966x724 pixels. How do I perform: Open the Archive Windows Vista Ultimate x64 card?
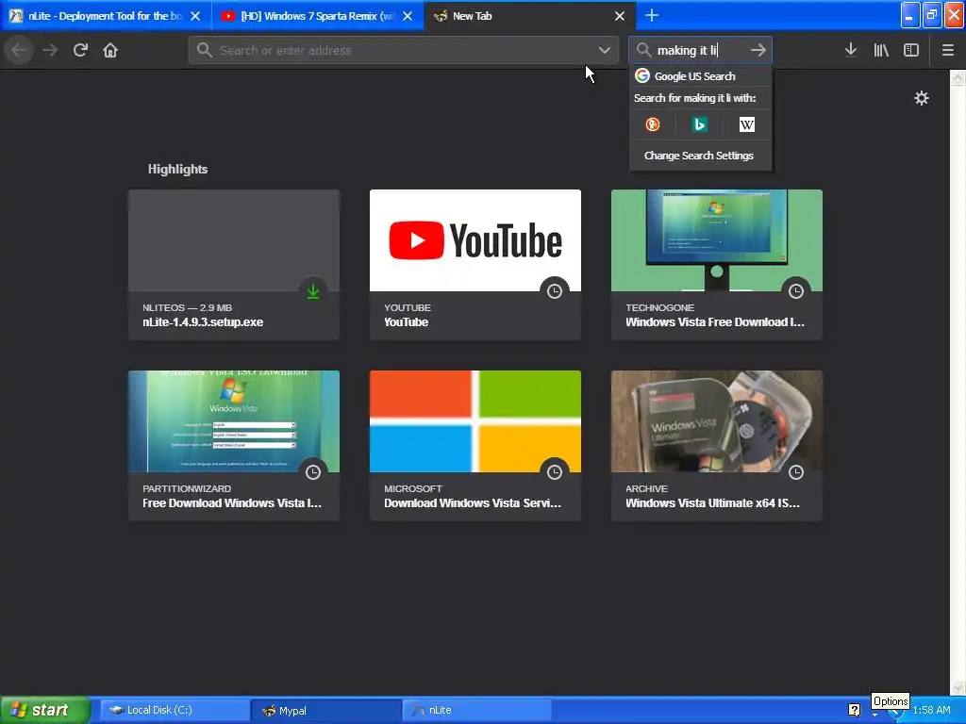pyautogui.click(x=717, y=446)
